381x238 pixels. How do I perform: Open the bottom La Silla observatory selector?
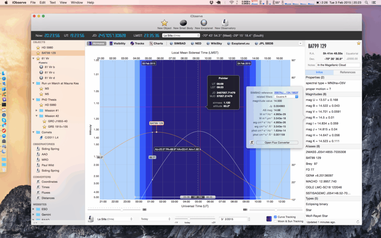click(115, 219)
